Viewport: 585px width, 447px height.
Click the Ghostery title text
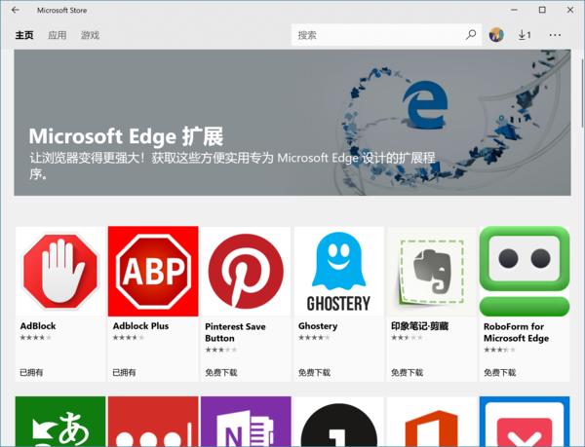click(318, 326)
